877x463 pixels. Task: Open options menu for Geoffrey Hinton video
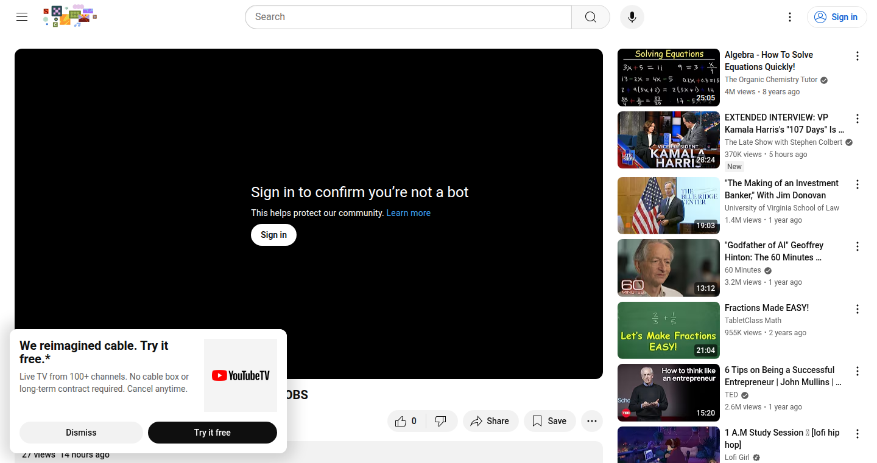coord(858,246)
